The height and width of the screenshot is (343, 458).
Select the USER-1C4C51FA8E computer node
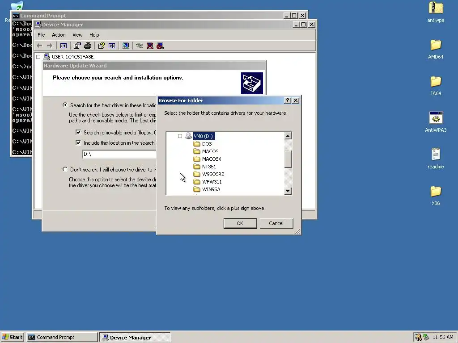click(x=73, y=57)
